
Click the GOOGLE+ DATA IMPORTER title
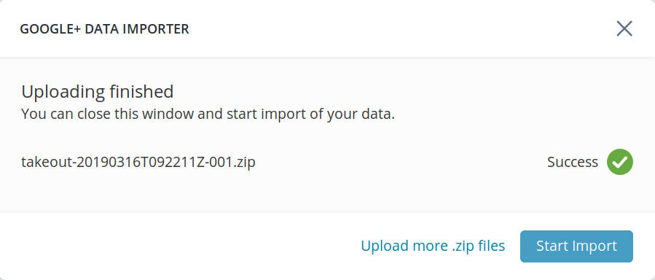tap(104, 29)
